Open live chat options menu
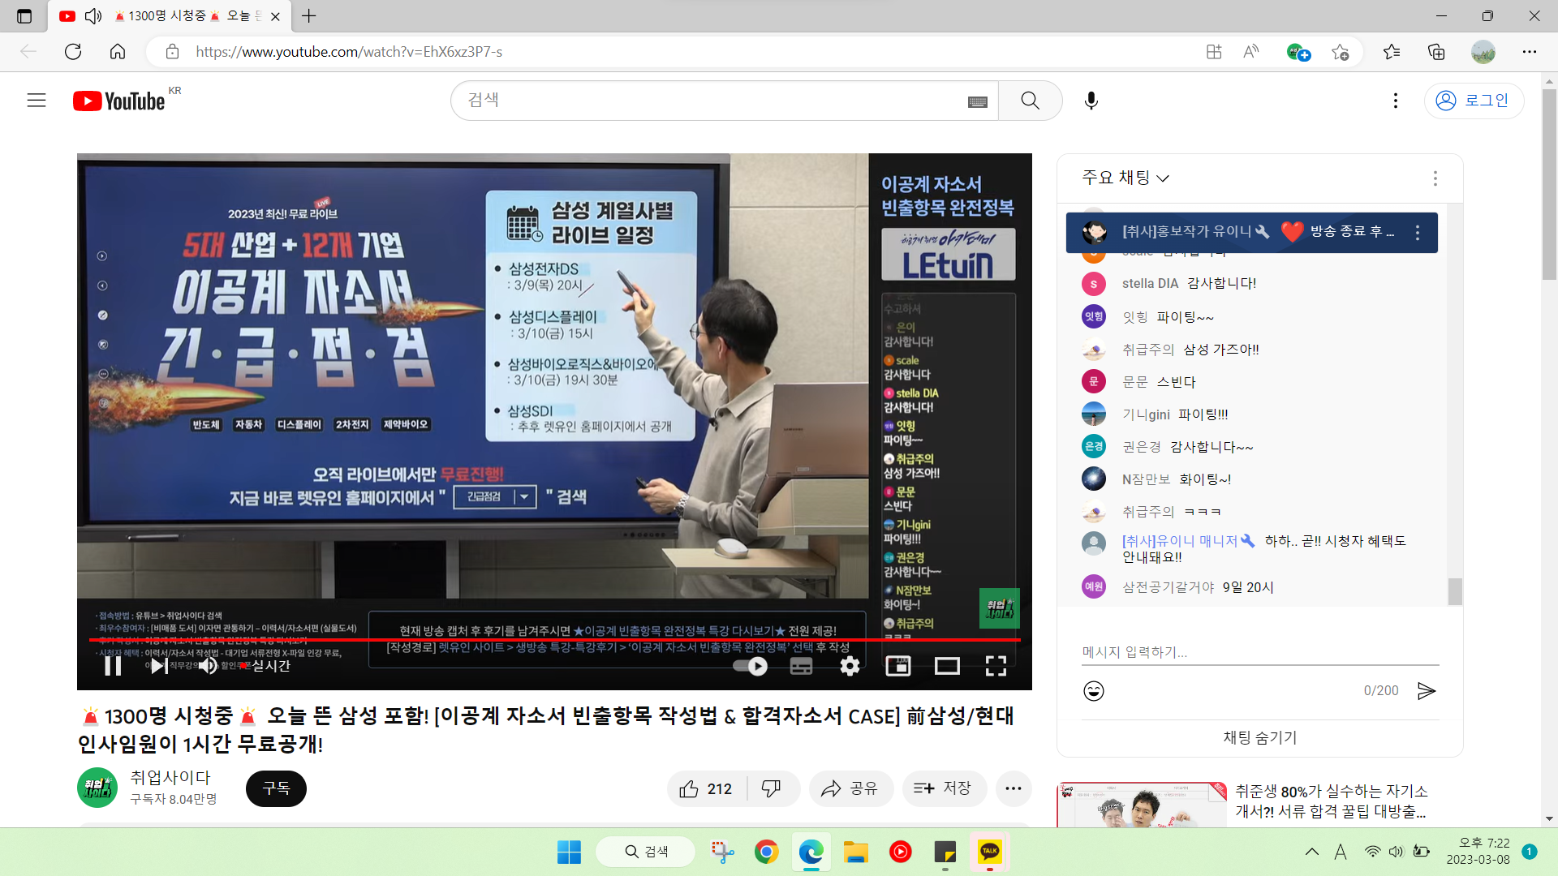This screenshot has height=876, width=1558. pos(1435,178)
